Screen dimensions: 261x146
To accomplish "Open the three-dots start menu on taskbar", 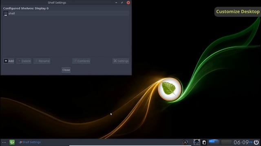I will pyautogui.click(x=4, y=142).
